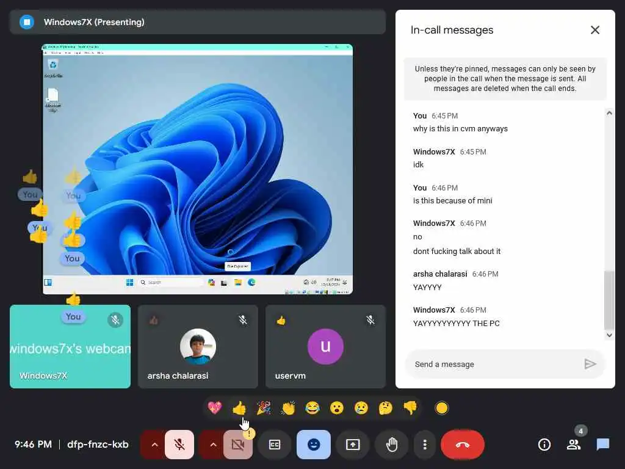
Task: Toggle the emoji reactions bar
Action: pos(314,445)
